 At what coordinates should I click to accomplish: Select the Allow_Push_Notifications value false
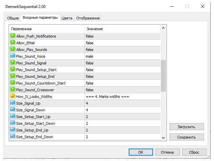(90, 36)
